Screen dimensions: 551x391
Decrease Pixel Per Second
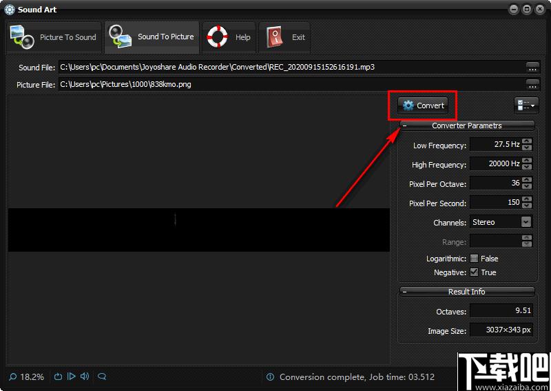(x=526, y=205)
